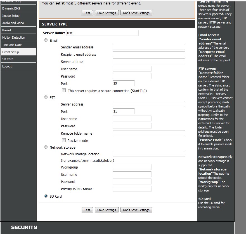Click the bottom Save Settings button

(x=107, y=210)
